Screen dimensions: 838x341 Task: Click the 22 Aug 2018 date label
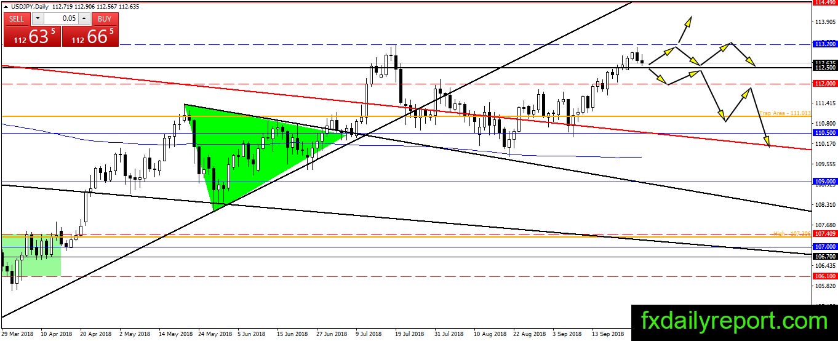pos(529,334)
